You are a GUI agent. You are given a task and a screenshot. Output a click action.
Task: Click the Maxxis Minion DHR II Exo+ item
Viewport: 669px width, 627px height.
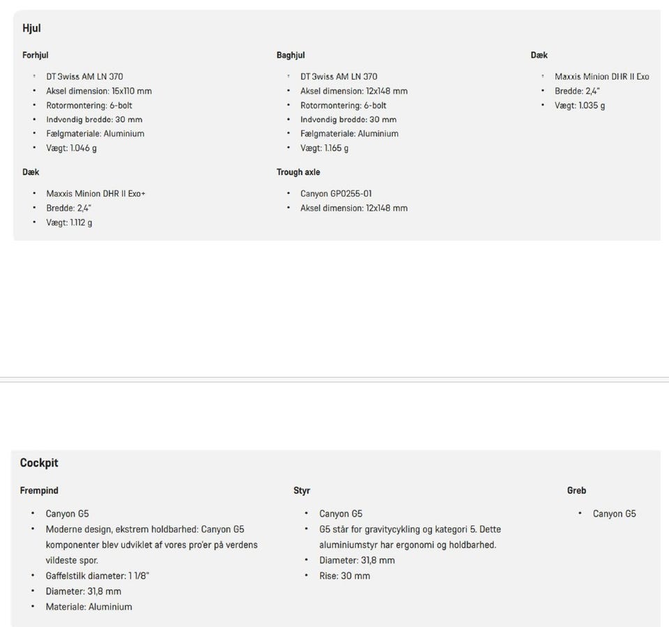95,194
